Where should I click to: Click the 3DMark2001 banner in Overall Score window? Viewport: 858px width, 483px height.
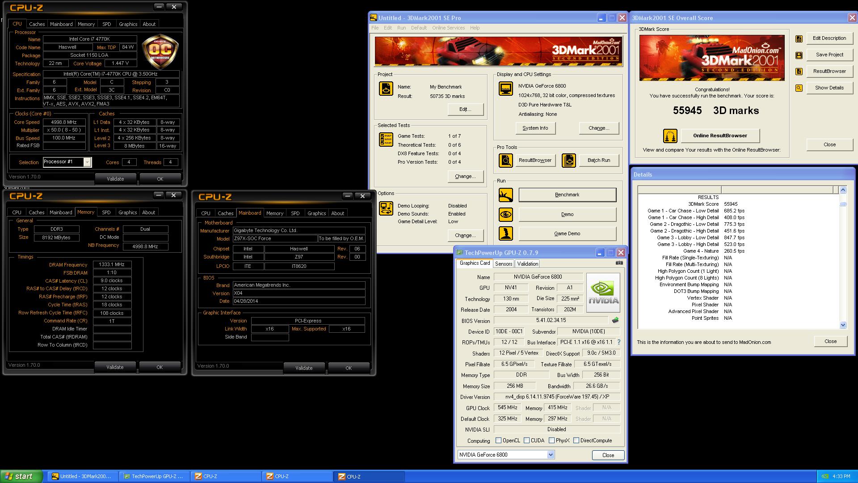(711, 58)
